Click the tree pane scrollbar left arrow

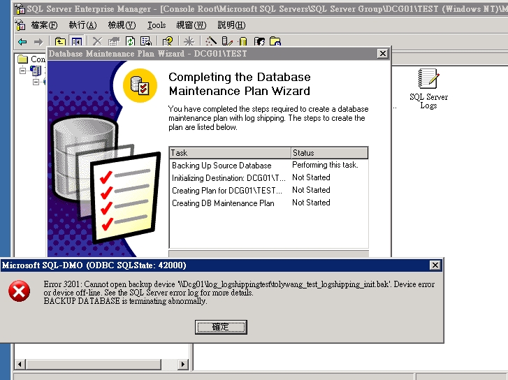click(20, 364)
